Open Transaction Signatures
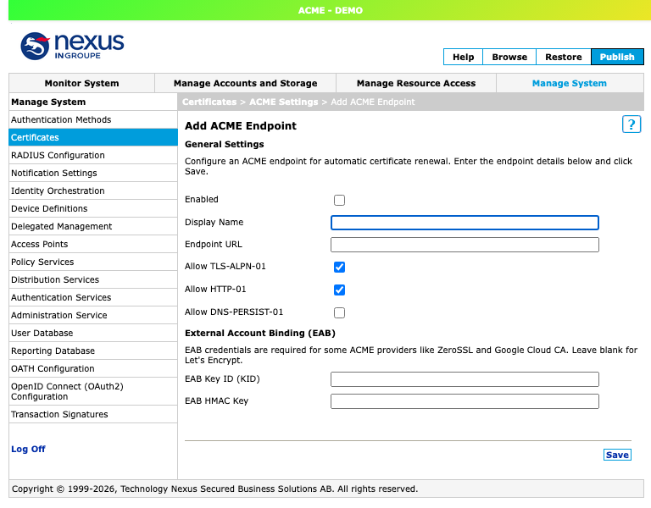This screenshot has width=651, height=508. coord(93,415)
